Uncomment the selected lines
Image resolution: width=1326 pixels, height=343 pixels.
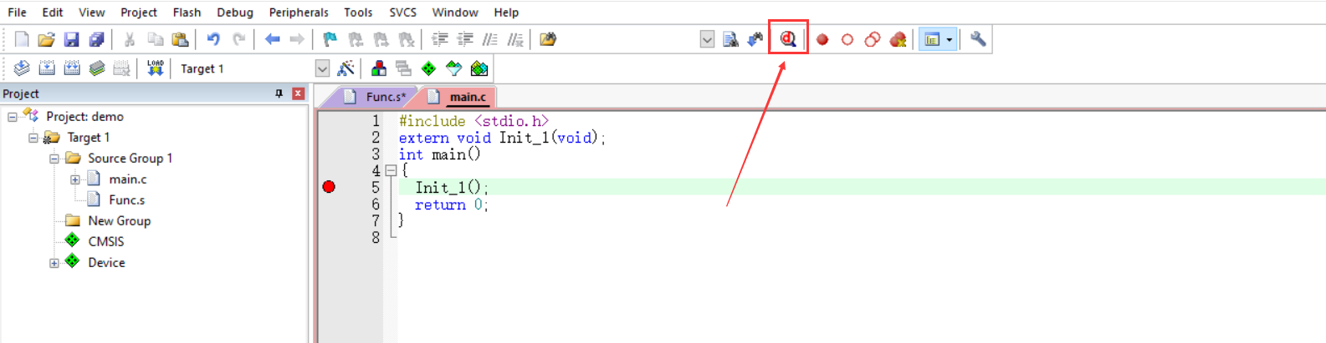coord(515,39)
